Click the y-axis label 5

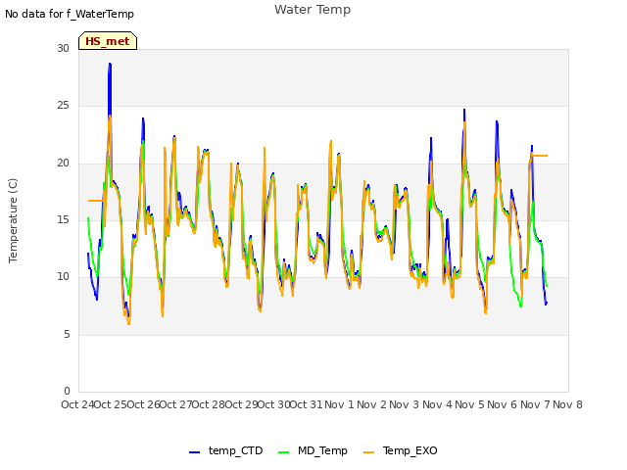(x=67, y=334)
